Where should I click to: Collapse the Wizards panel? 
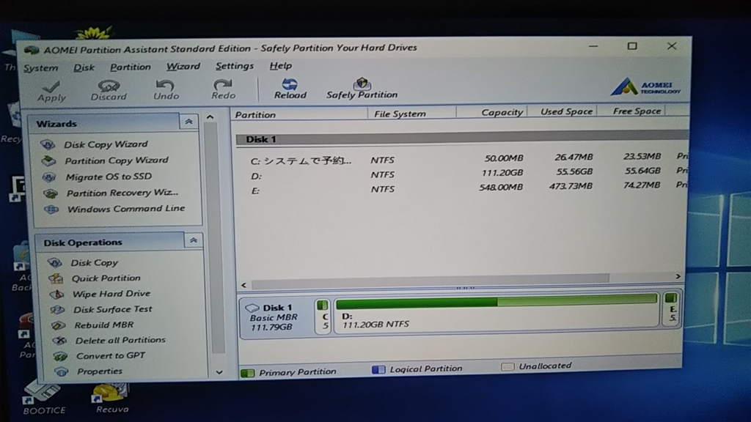click(188, 122)
